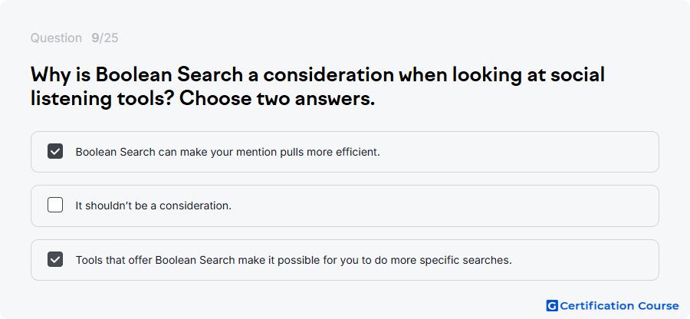
Task: Uncheck the 'mention pulls more efficient' checkbox
Action: coord(55,151)
